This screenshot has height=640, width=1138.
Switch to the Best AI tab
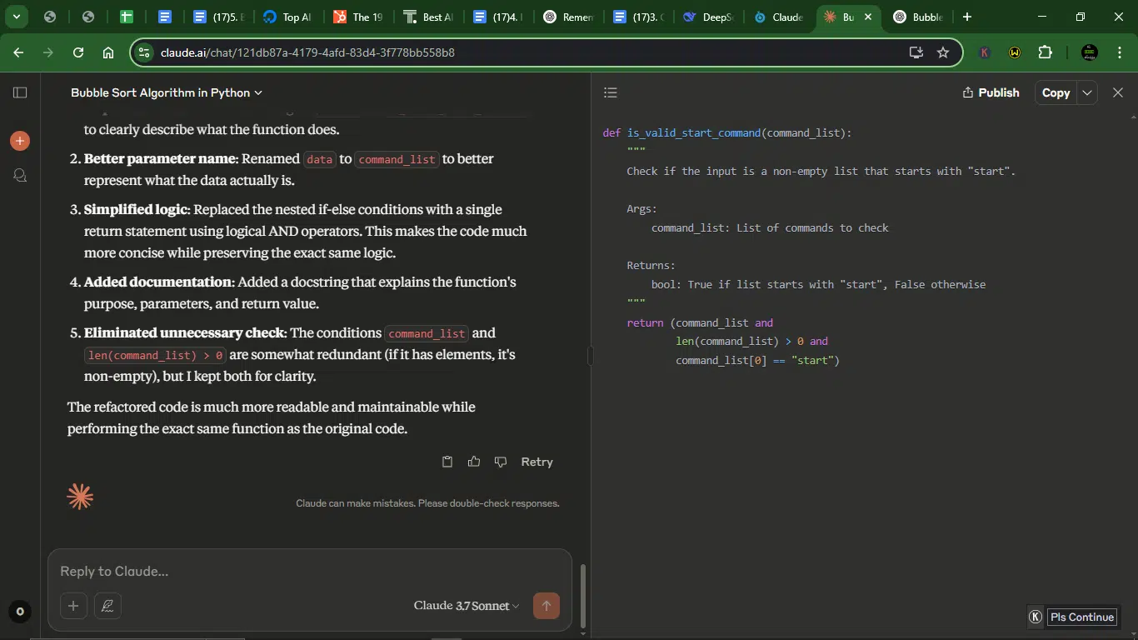(x=427, y=17)
